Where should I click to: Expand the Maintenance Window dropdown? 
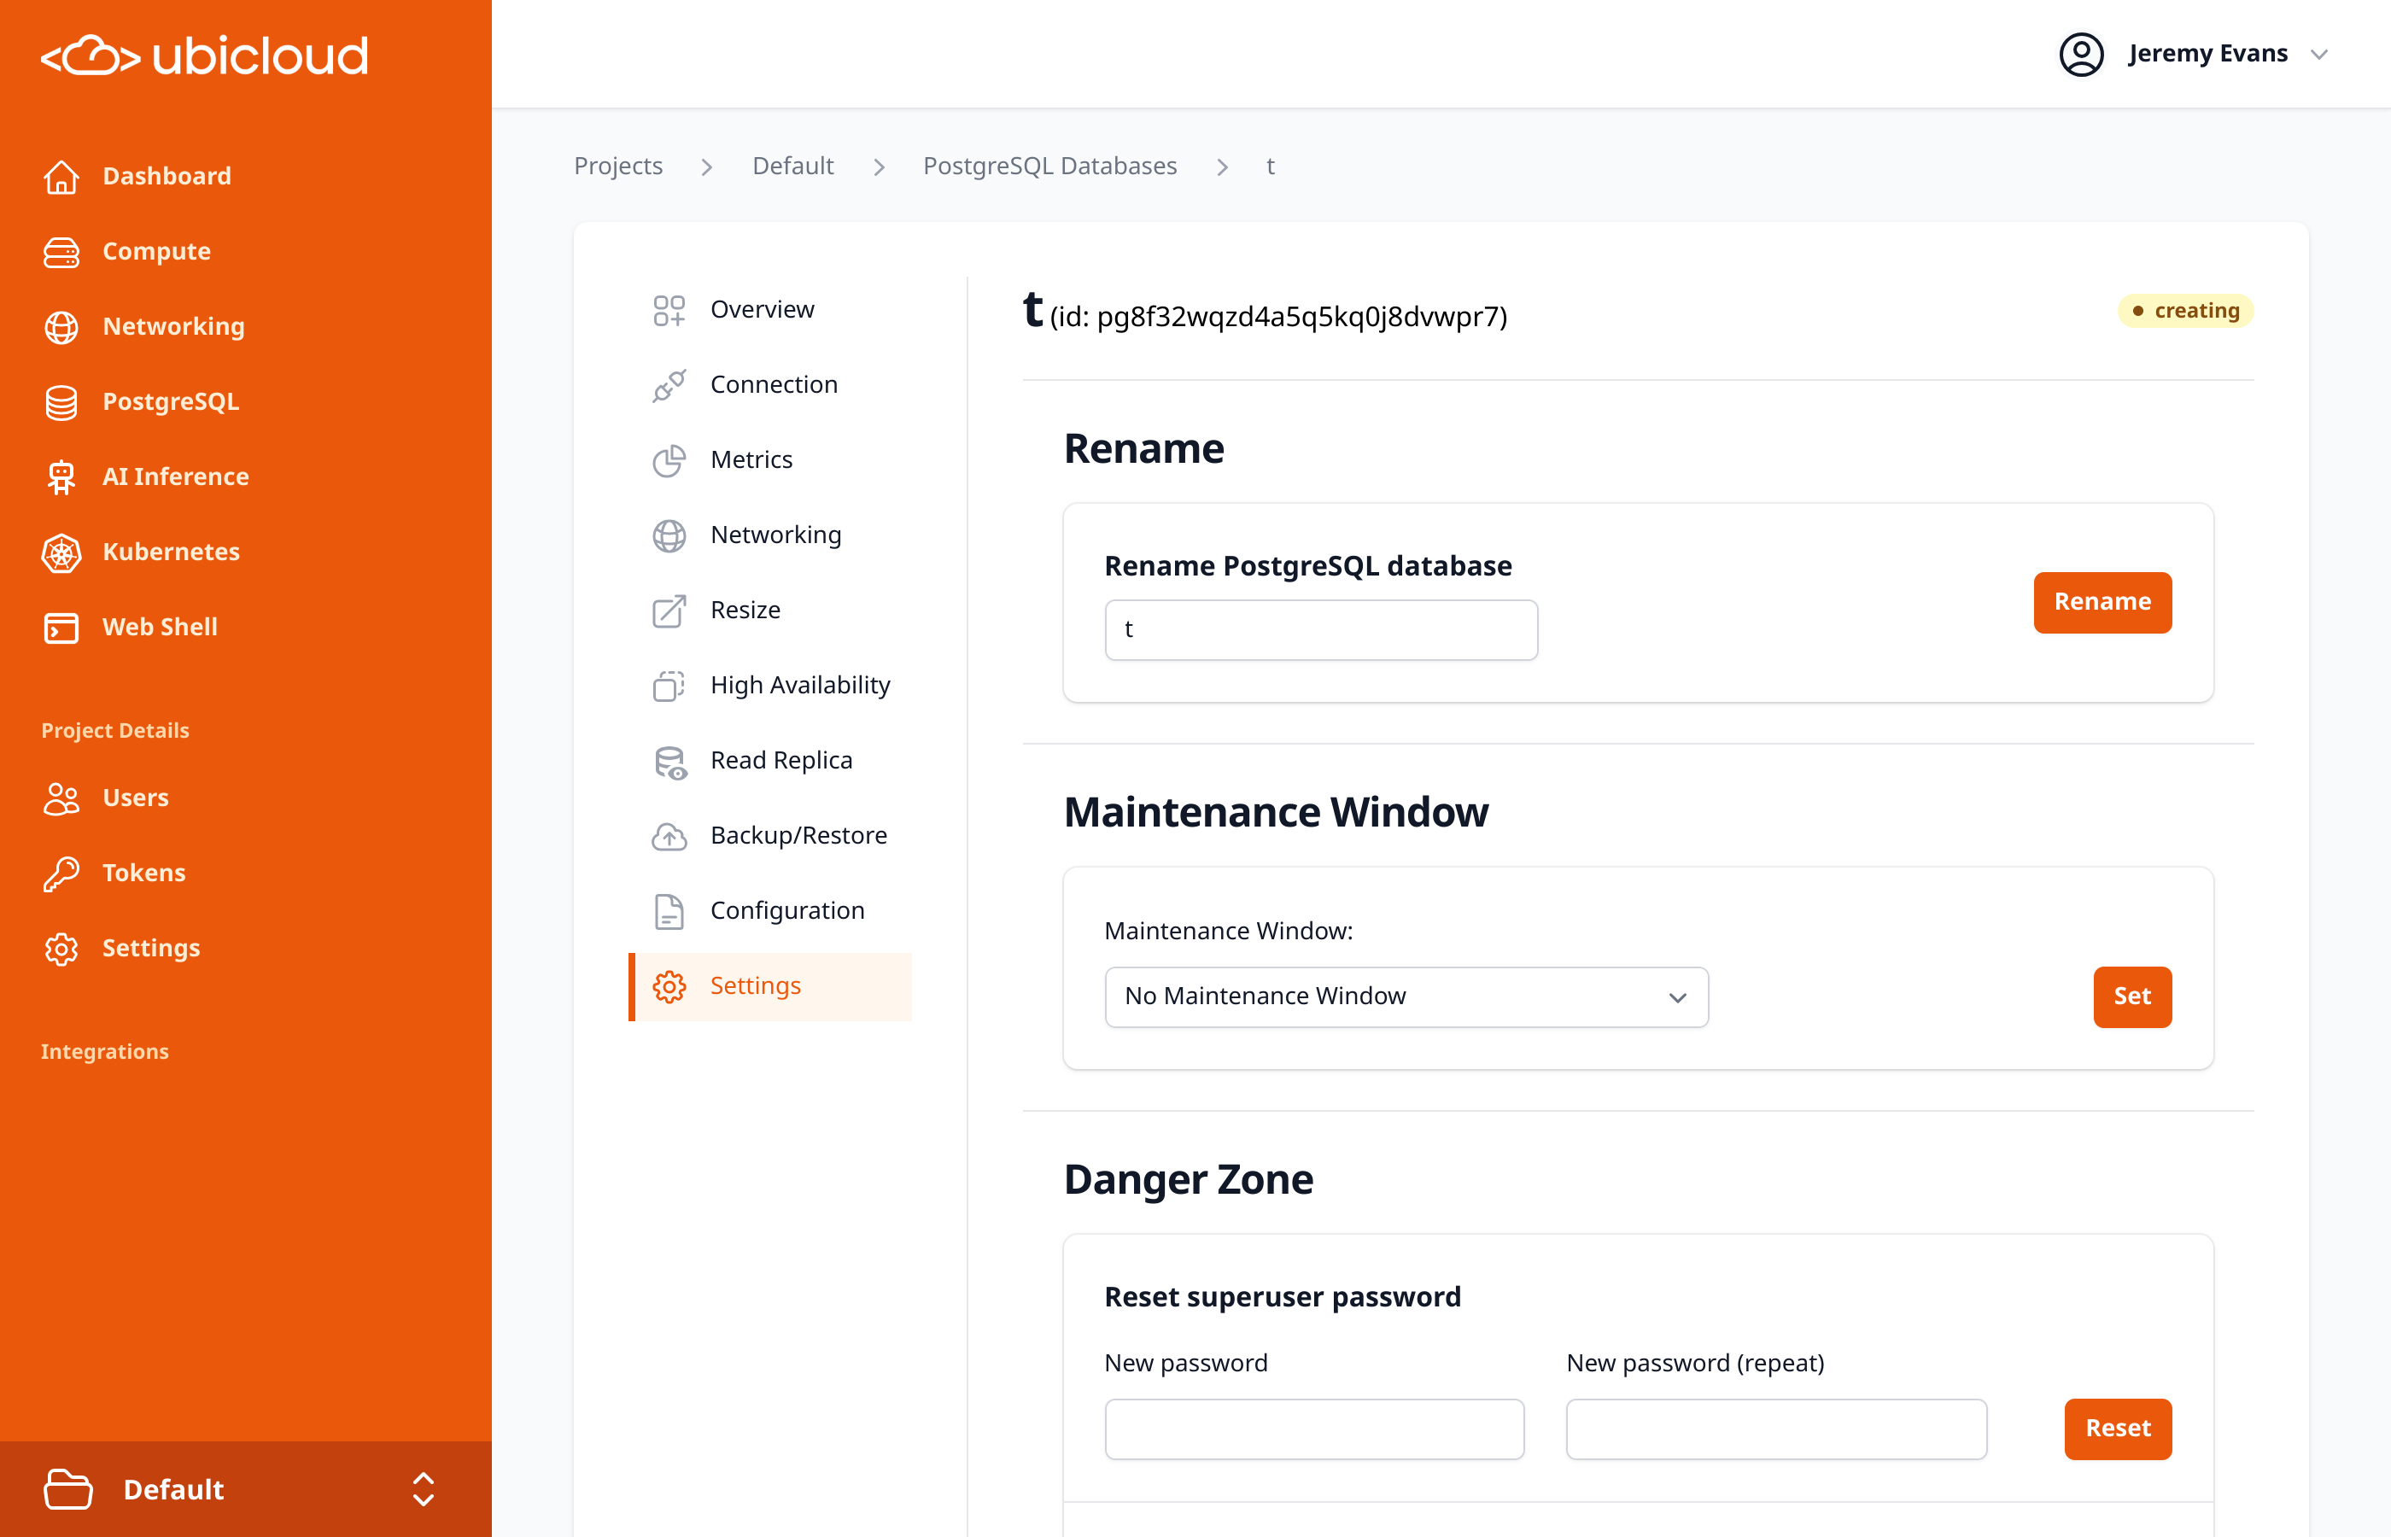pyautogui.click(x=1405, y=996)
